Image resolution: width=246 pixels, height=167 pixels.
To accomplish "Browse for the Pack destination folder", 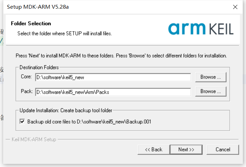I will click(x=211, y=91).
